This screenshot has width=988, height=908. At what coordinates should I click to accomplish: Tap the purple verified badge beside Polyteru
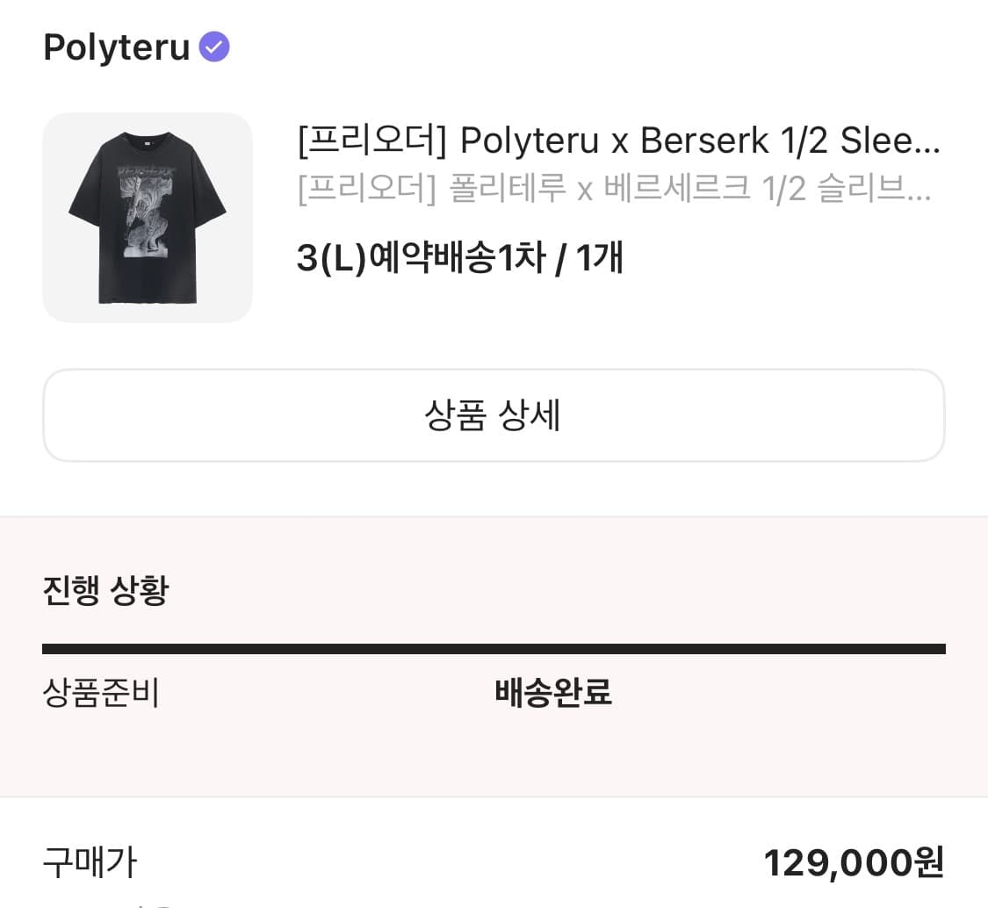[214, 47]
